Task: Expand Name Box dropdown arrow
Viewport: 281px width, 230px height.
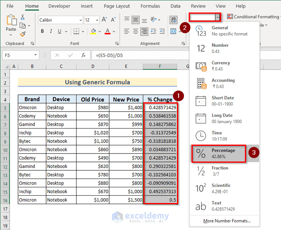Action: point(35,55)
